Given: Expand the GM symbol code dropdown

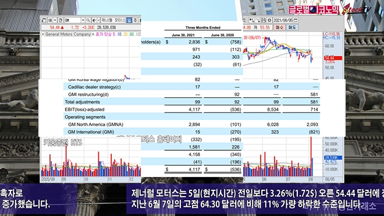Looking at the screenshot, I should (83, 20).
